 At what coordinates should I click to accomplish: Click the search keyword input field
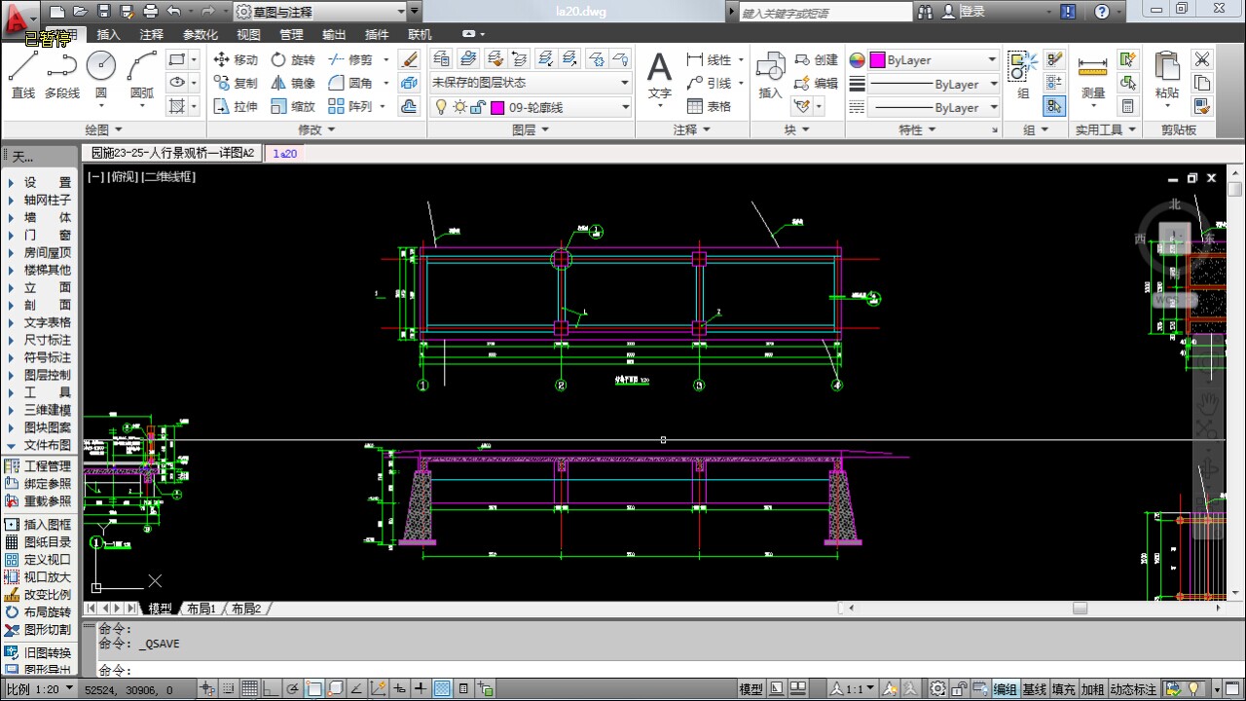825,13
